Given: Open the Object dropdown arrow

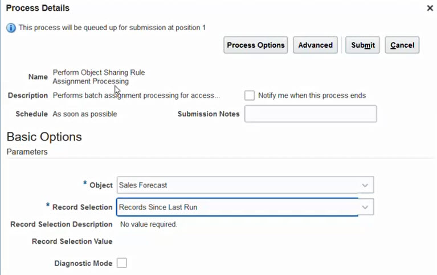Looking at the screenshot, I should click(x=365, y=185).
